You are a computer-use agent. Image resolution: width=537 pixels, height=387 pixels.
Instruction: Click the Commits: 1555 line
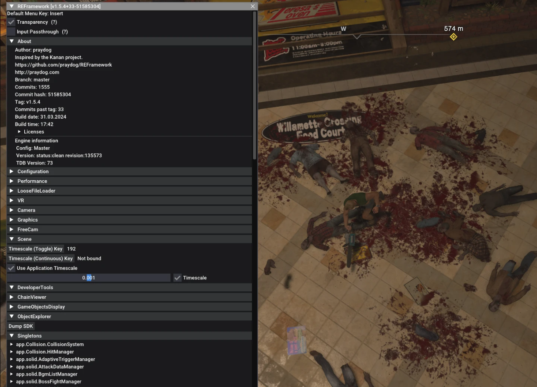pos(32,87)
